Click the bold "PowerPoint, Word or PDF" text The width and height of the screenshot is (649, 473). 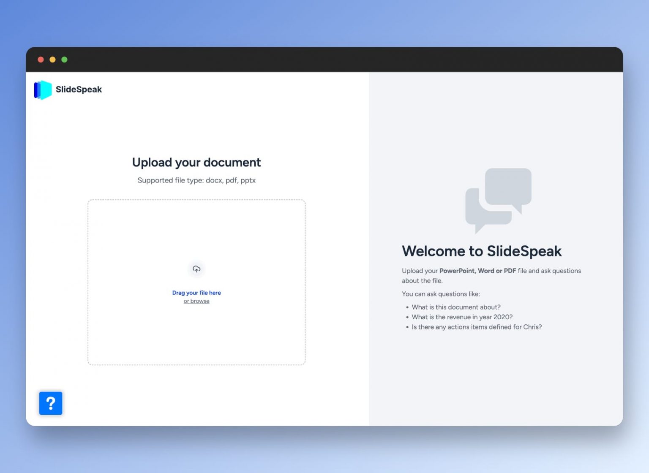477,271
